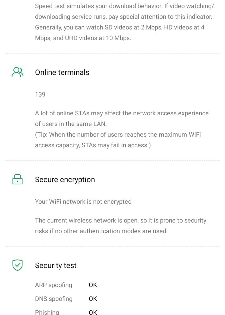
Task: Click the dashed divider above Online terminals
Action: 112,54
